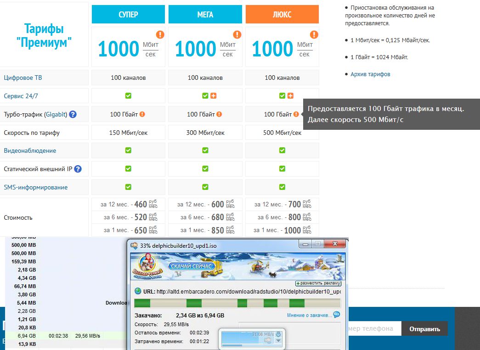Viewport: 480px width, 350px height.
Task: Click chat bubble icon next to Мнение о закачке
Action: (x=336, y=315)
